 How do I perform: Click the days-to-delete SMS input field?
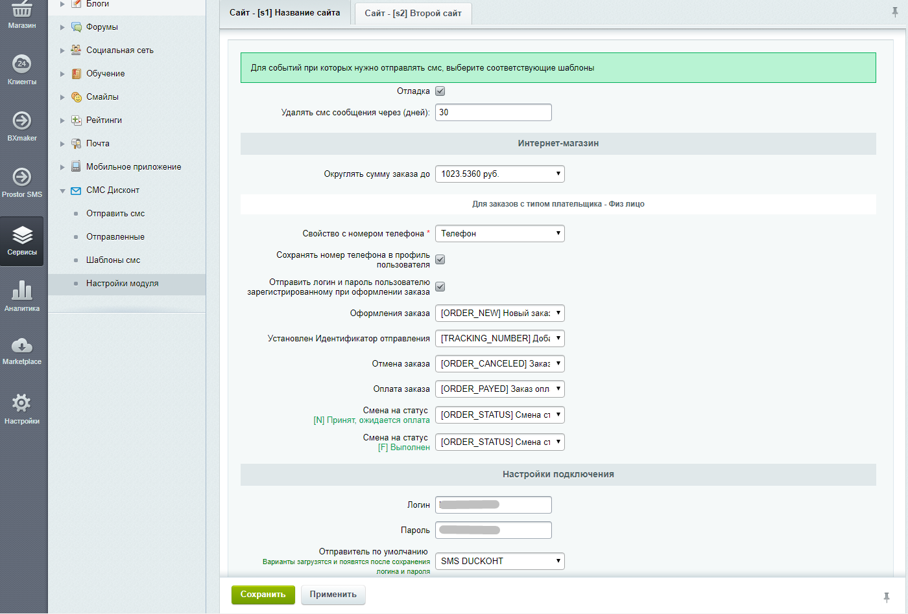click(493, 113)
